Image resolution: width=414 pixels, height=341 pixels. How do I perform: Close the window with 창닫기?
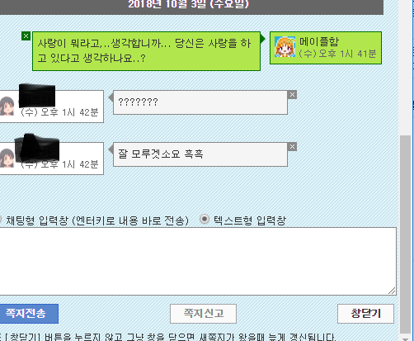pyautogui.click(x=365, y=314)
